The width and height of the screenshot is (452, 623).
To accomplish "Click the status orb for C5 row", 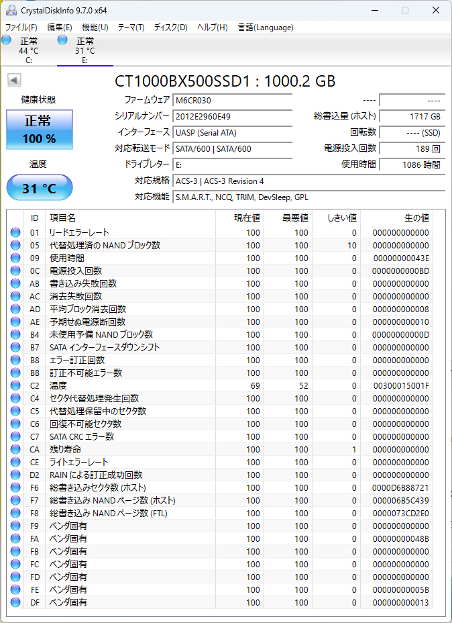I will coord(15,411).
